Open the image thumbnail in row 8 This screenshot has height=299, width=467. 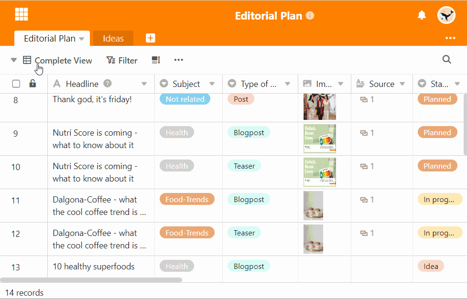(x=319, y=107)
